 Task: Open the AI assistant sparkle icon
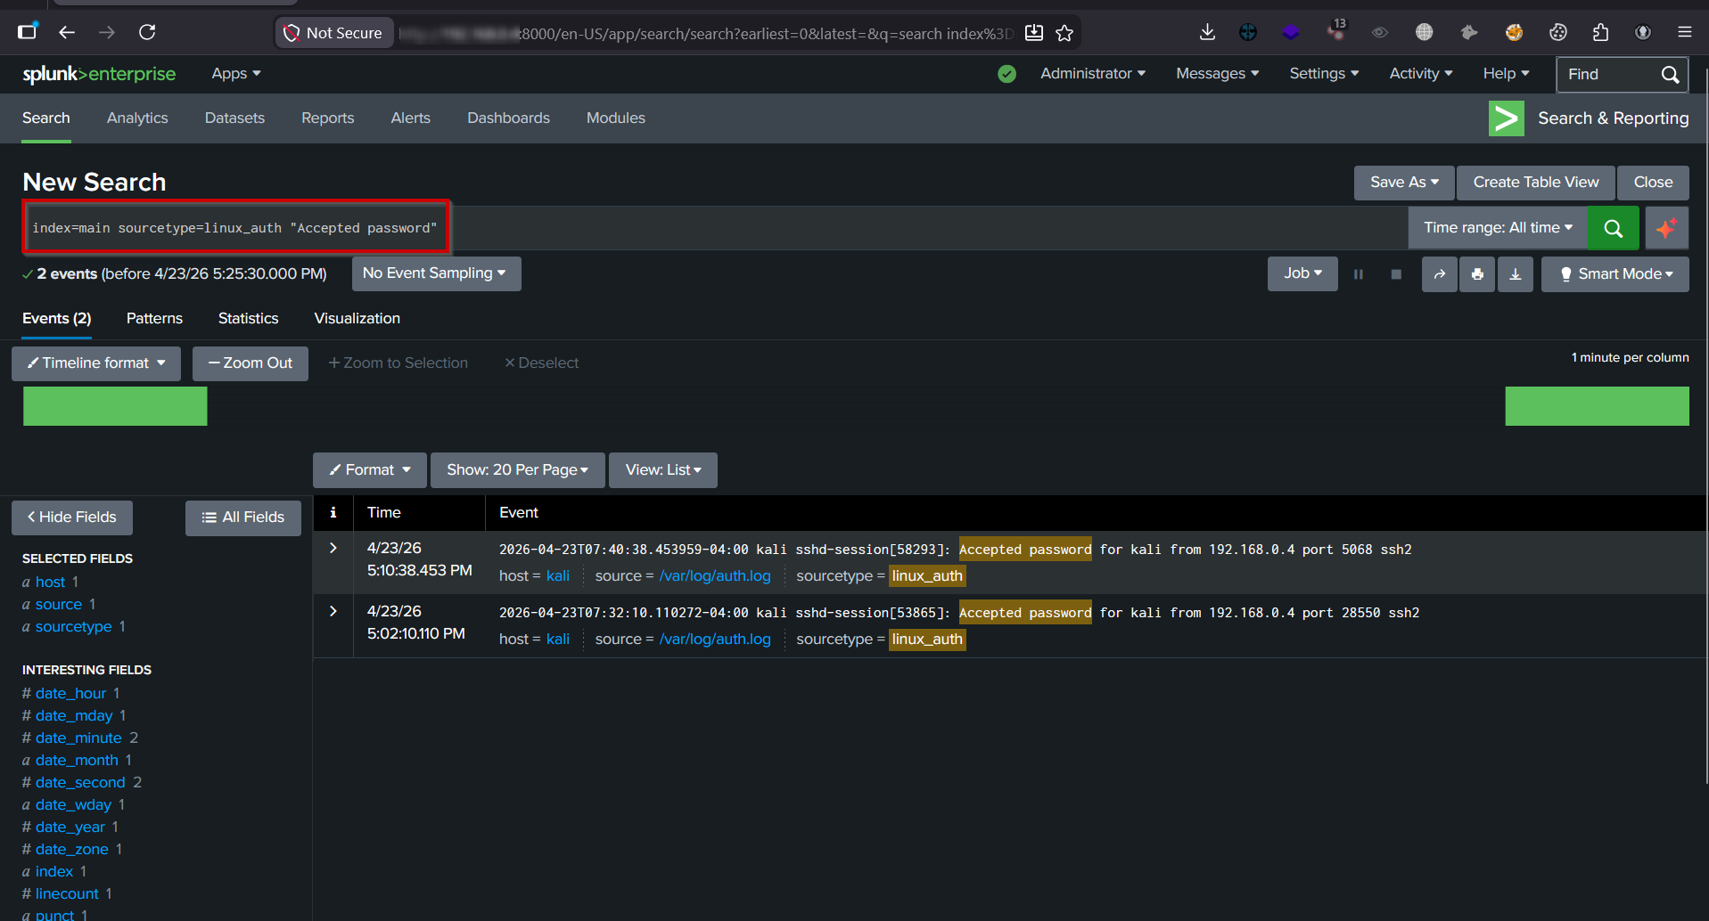(1666, 228)
